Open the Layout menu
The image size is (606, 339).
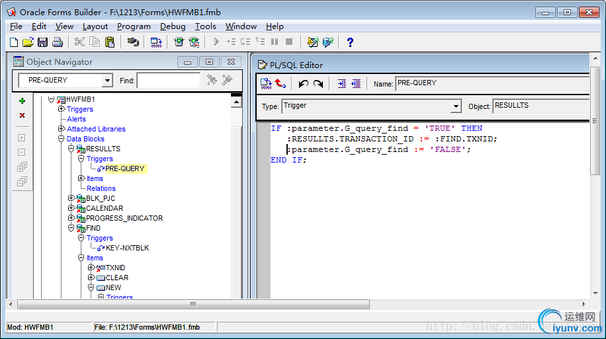pyautogui.click(x=95, y=26)
